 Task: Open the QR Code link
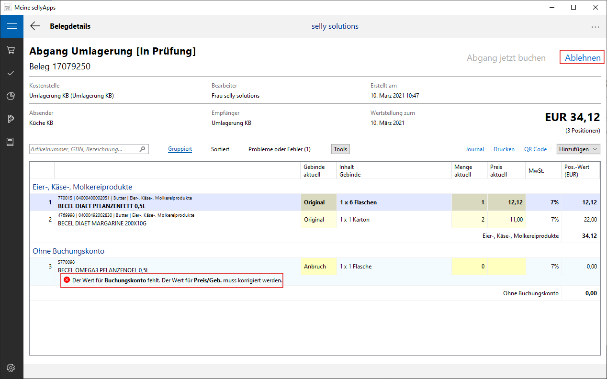[535, 149]
